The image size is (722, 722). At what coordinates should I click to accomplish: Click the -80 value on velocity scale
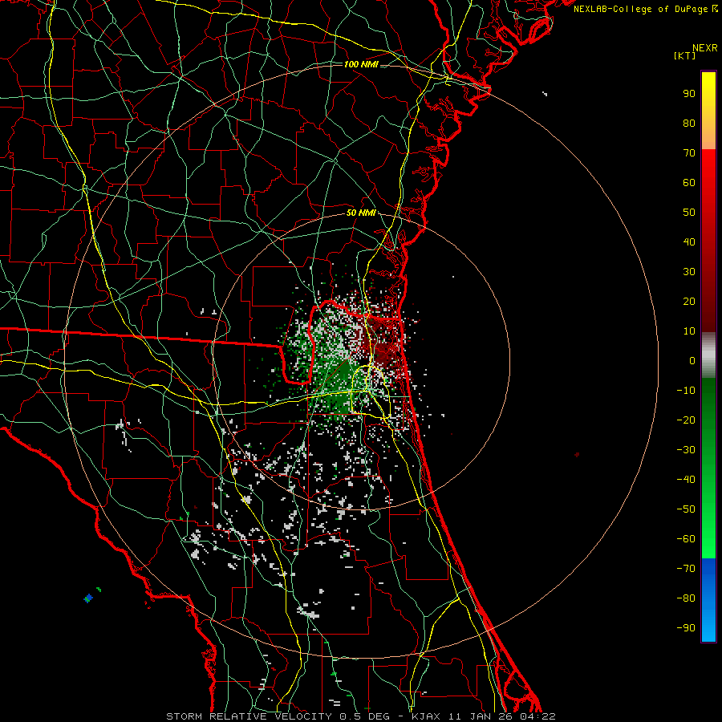[x=686, y=598]
